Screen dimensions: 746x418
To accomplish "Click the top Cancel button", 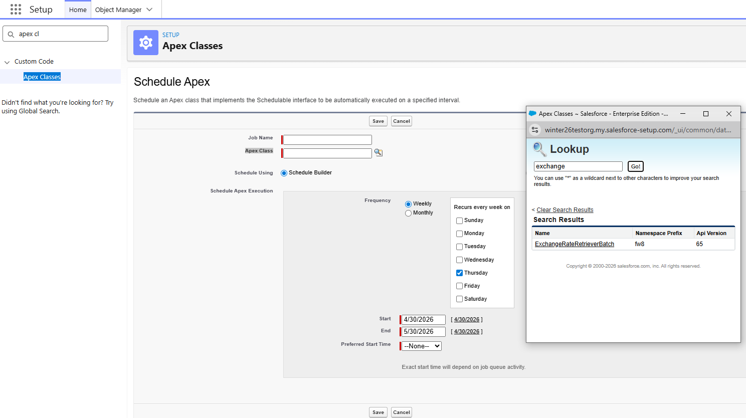I will click(402, 121).
